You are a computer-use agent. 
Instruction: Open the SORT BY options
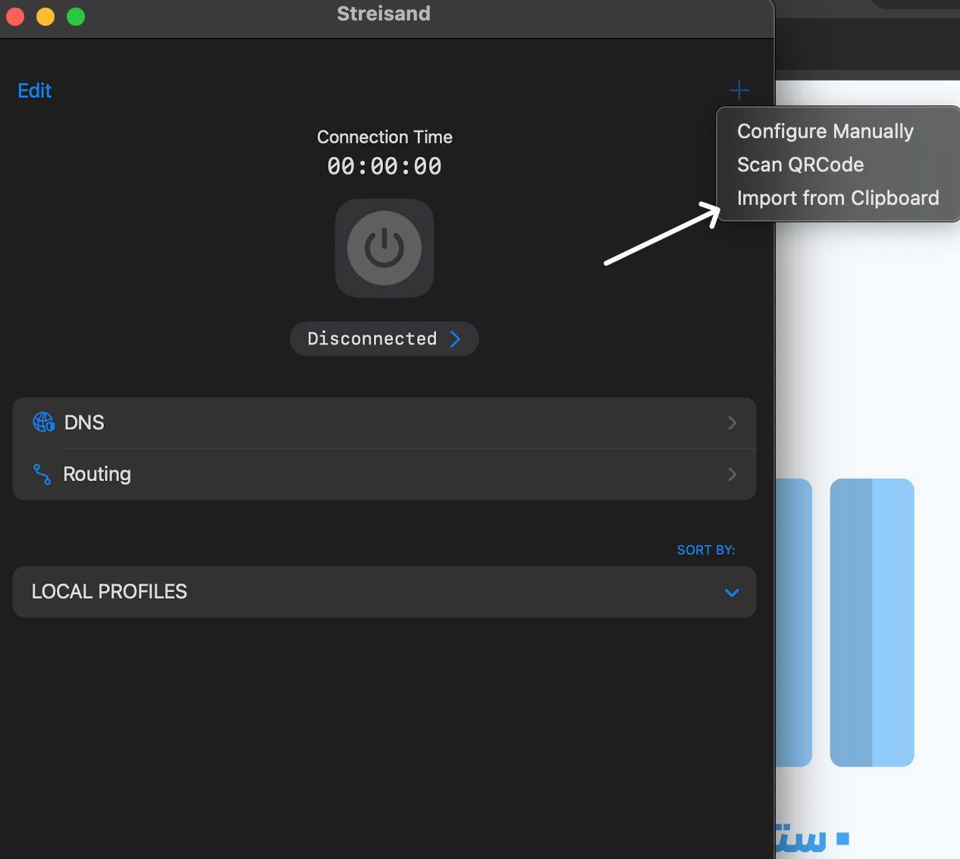pos(705,549)
